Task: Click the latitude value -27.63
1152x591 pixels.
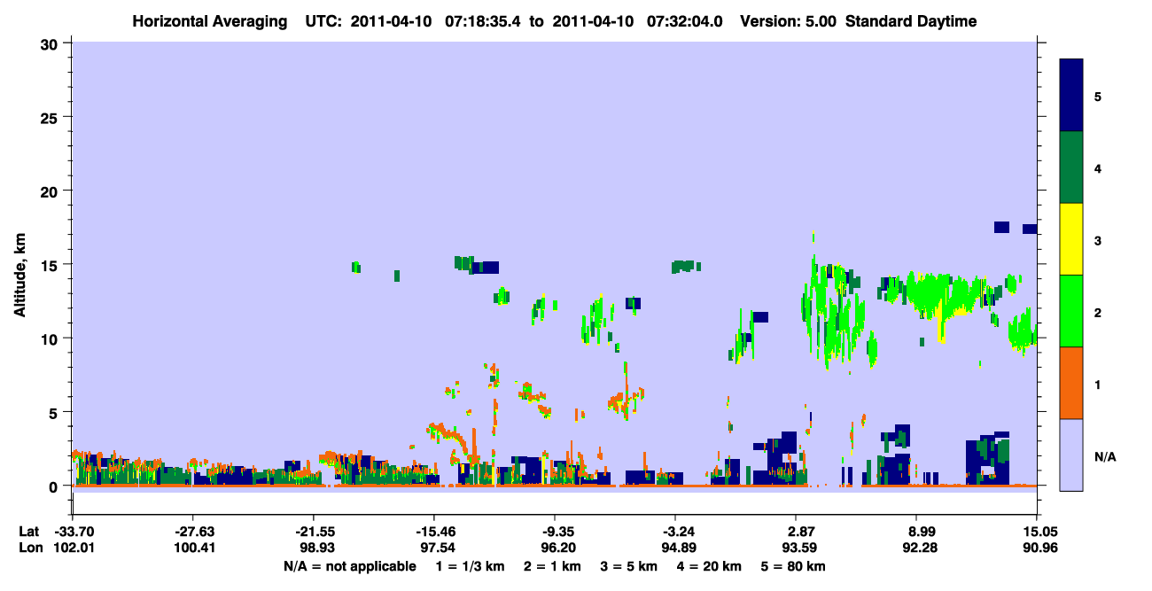Action: point(193,532)
